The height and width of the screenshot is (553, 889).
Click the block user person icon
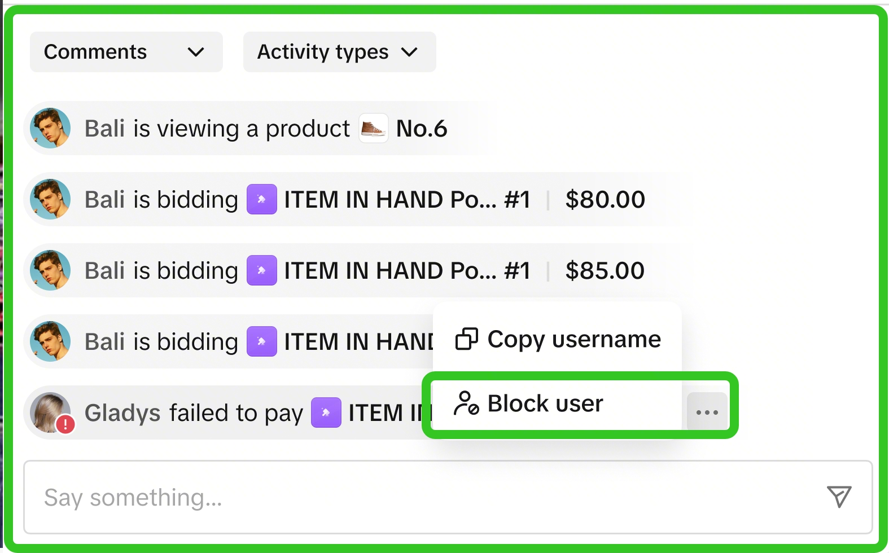click(x=467, y=403)
